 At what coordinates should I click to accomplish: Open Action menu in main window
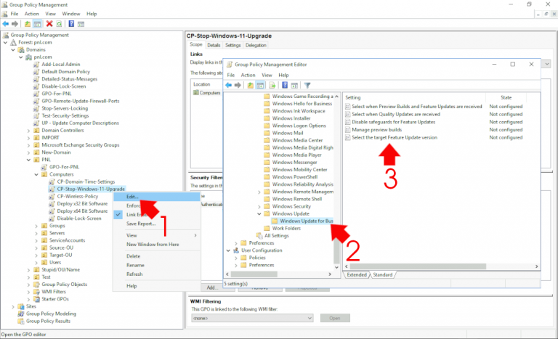[x=31, y=14]
